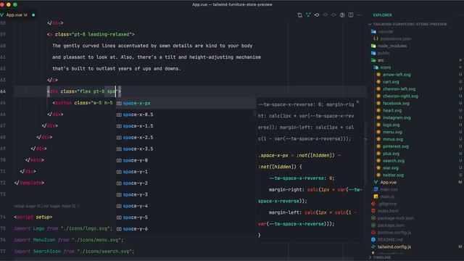The width and height of the screenshot is (464, 261).
Task: Open logo.svg in the explorer
Action: 391,125
